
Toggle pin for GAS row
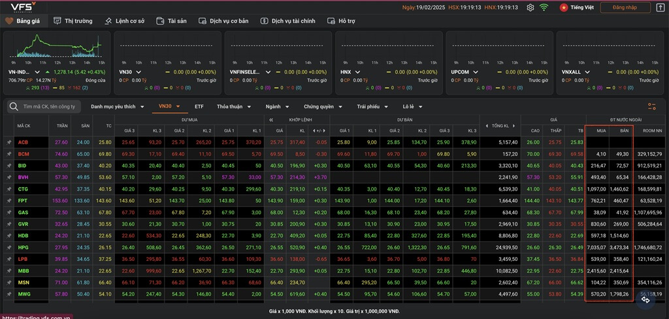8,212
